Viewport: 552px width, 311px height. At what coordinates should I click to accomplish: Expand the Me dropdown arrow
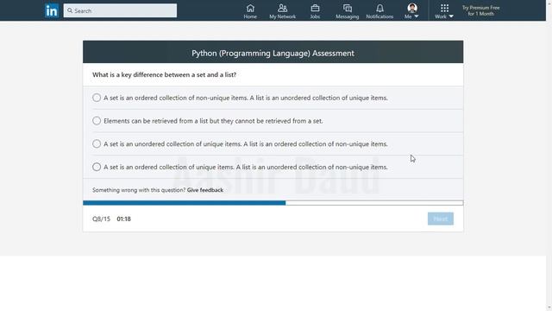click(x=417, y=16)
